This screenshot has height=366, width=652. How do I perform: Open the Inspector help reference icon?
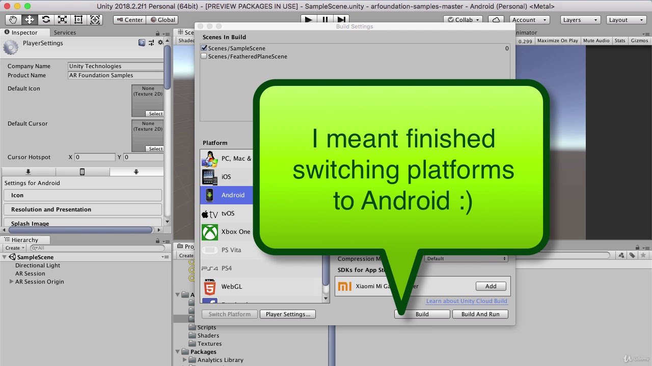click(x=142, y=43)
